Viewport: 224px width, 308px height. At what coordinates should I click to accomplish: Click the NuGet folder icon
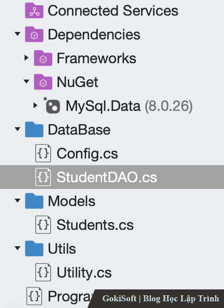[x=43, y=82]
